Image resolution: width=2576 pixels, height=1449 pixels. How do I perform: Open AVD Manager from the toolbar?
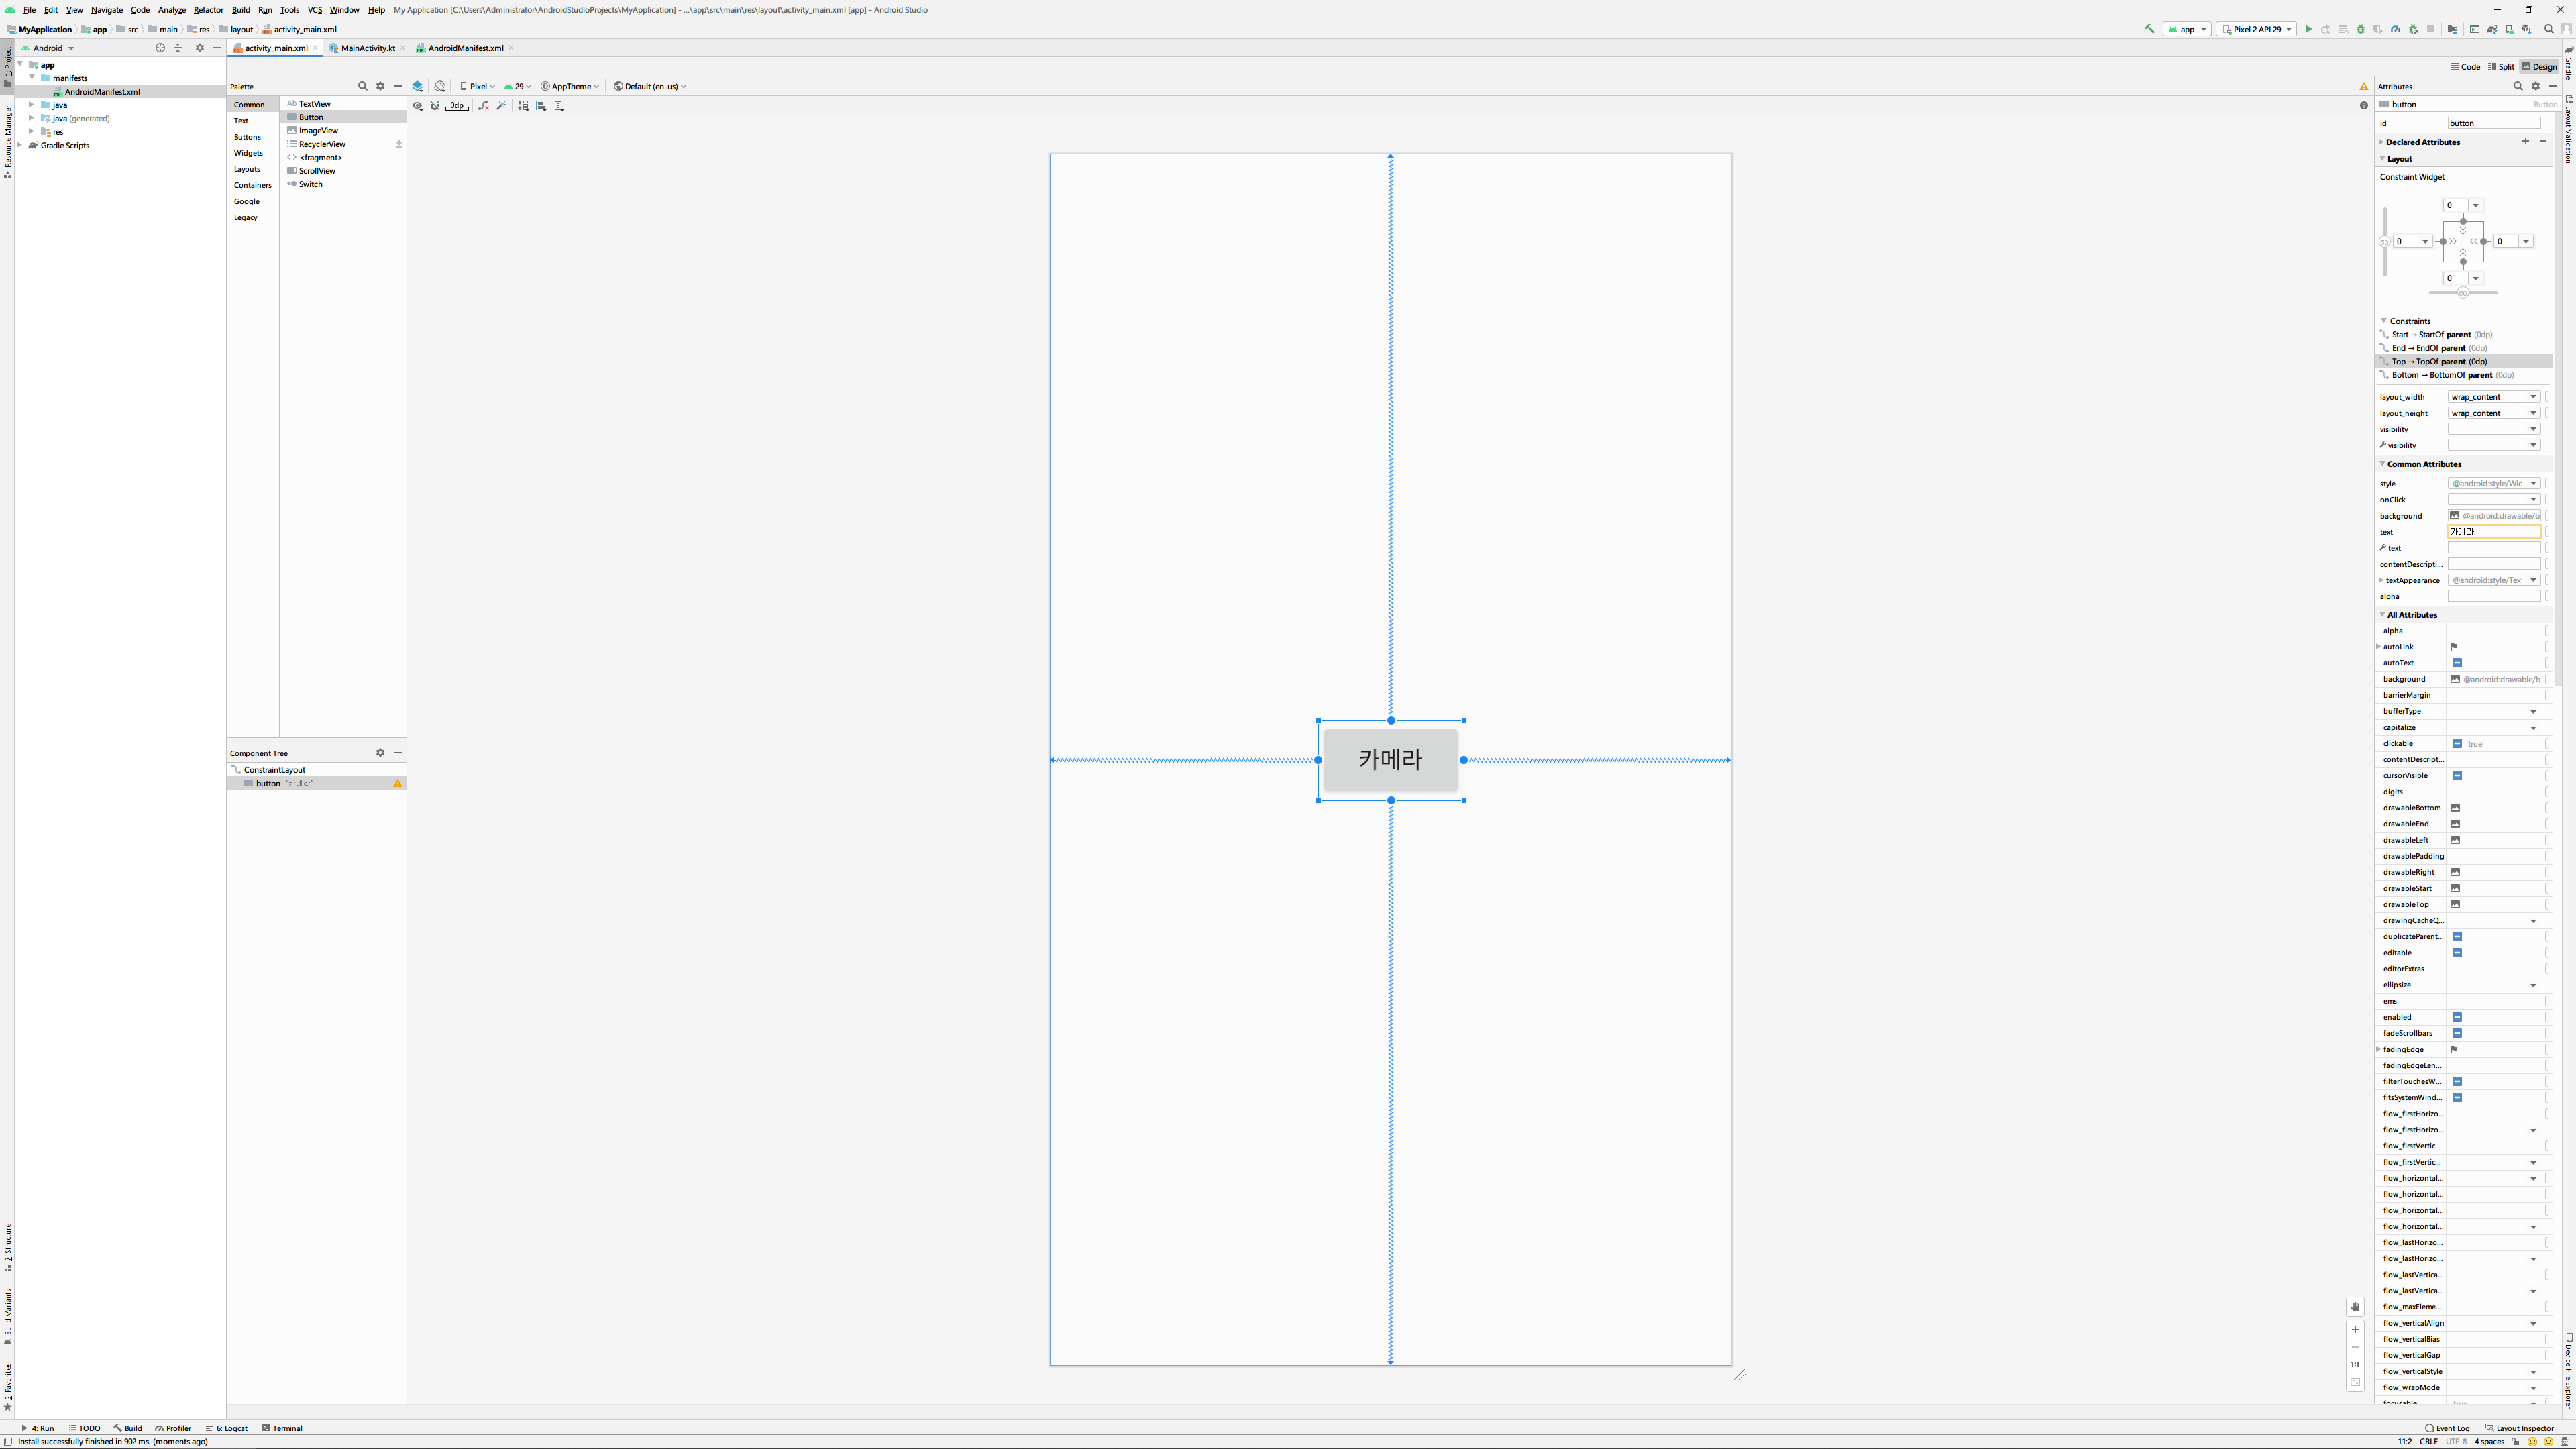click(x=2509, y=29)
